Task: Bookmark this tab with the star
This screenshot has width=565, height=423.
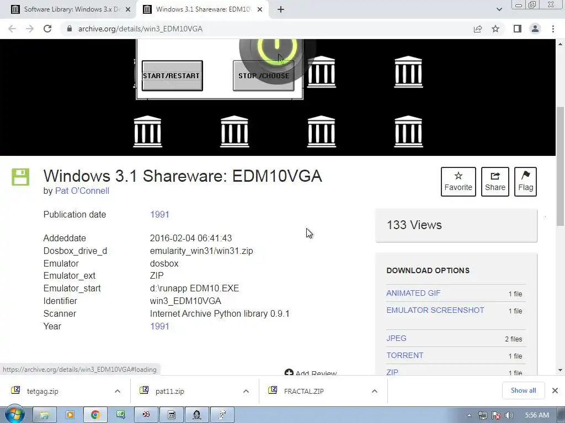Action: point(495,29)
